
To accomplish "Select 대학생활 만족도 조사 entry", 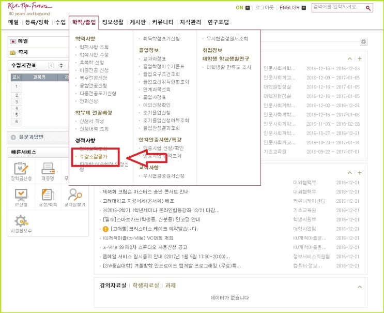I will coord(229,67).
